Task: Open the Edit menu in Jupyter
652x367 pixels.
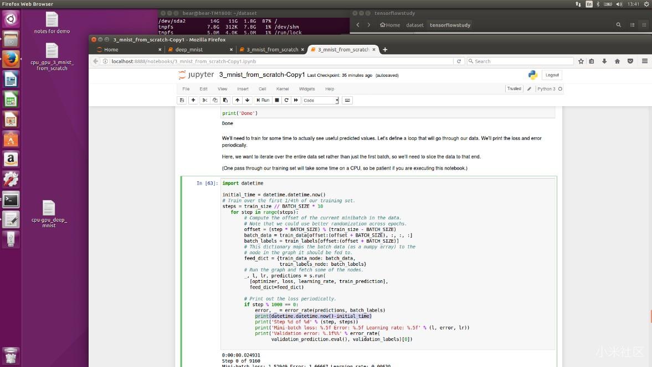Action: (203, 89)
